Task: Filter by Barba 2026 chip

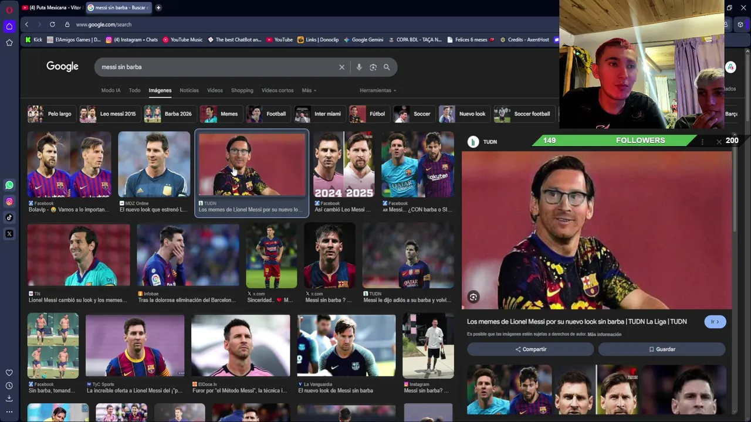Action: coord(169,114)
